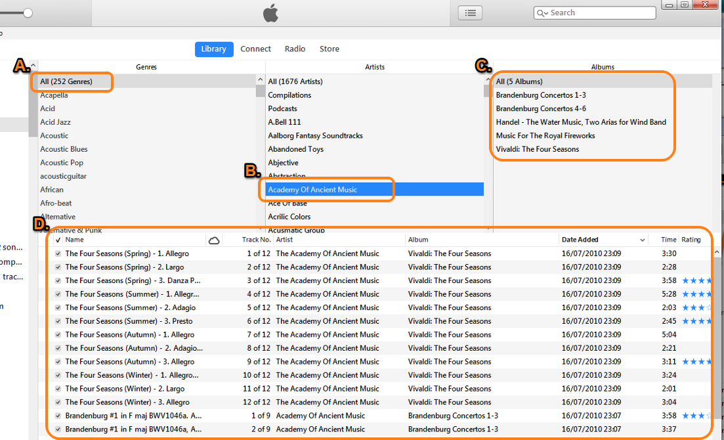Click the Genres column header

point(146,67)
